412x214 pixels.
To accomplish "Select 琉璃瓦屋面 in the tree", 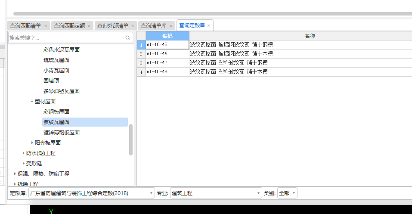I will click(x=56, y=60).
